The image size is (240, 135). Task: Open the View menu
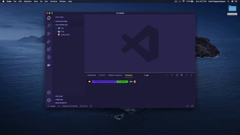click(x=36, y=1)
